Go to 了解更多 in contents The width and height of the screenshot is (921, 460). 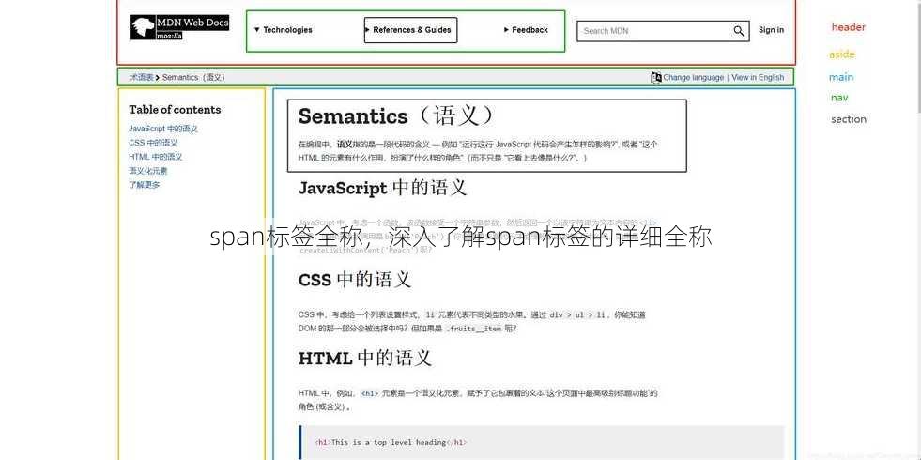(x=145, y=185)
